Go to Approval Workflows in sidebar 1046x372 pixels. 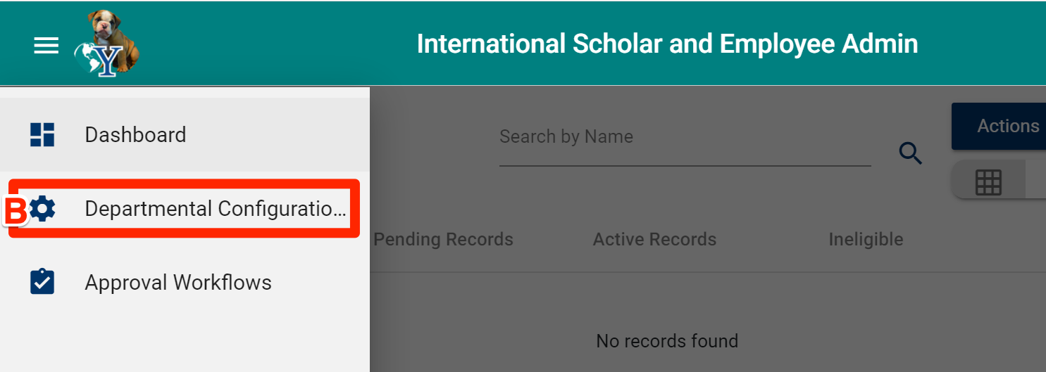point(178,282)
